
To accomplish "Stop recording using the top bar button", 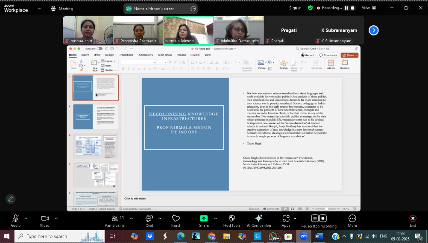I will [352, 8].
